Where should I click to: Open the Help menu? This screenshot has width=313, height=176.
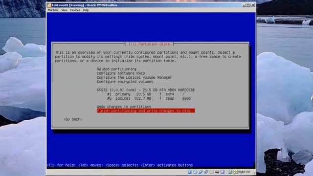[x=86, y=10]
